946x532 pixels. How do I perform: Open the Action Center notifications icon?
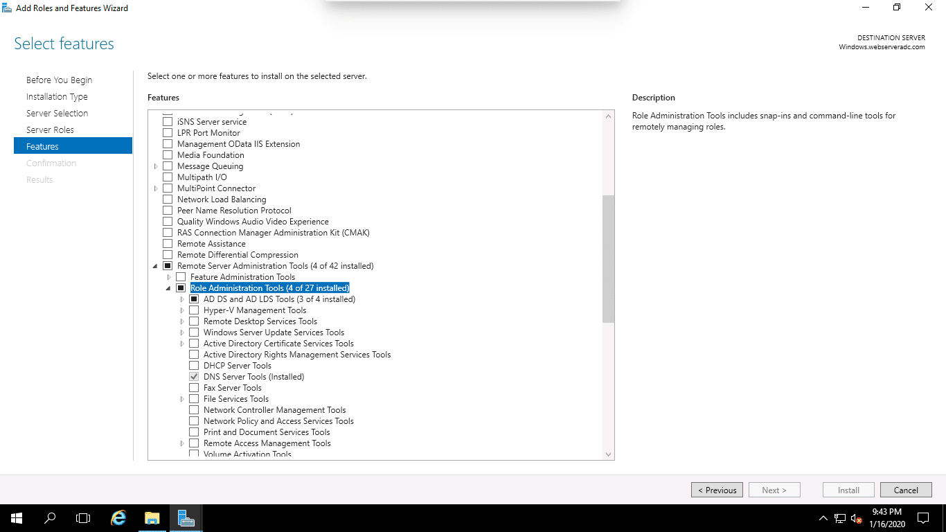point(922,518)
